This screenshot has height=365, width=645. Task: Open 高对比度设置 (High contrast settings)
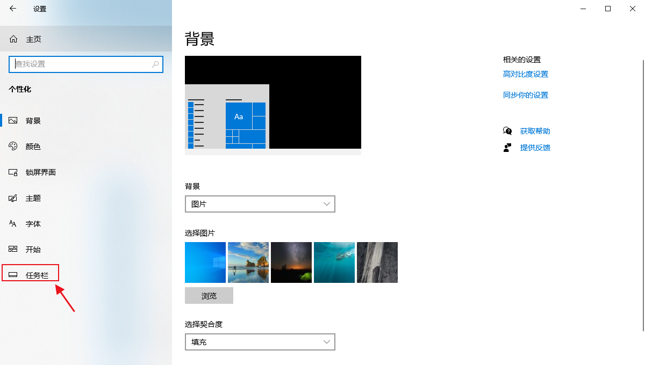pyautogui.click(x=525, y=74)
